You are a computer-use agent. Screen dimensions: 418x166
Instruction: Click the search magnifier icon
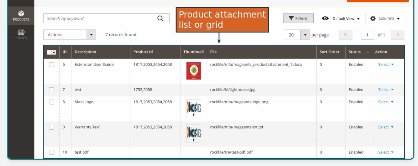[x=160, y=19]
